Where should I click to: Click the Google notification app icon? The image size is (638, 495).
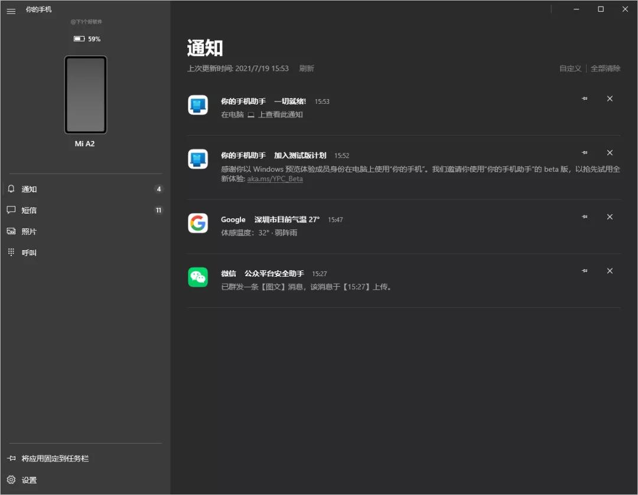pyautogui.click(x=198, y=223)
